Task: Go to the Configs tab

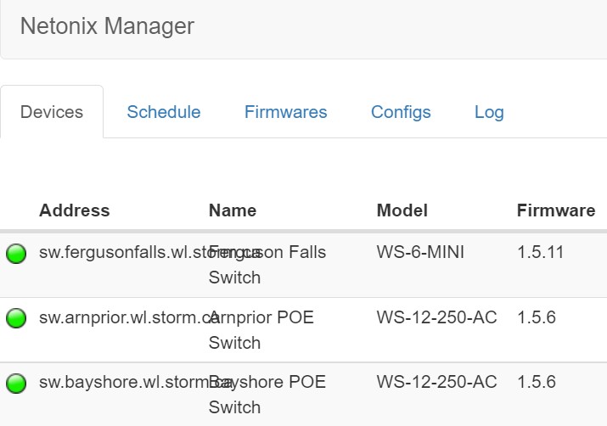Action: (401, 112)
